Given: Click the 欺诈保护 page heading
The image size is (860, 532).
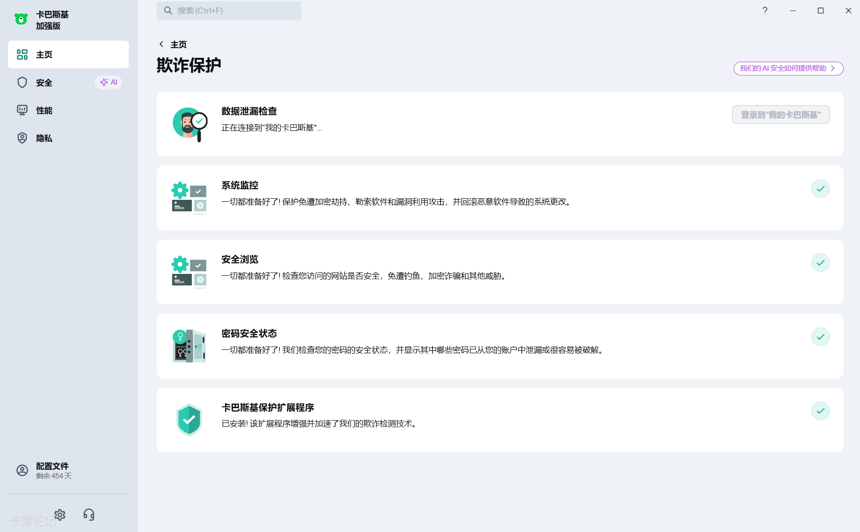Looking at the screenshot, I should [x=189, y=65].
